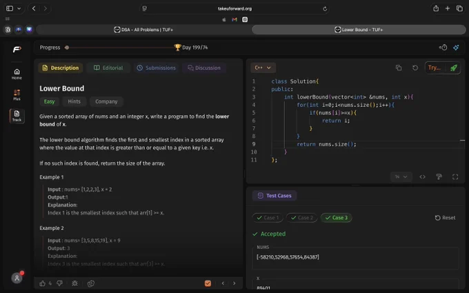
Task: Click the NUMS input field
Action: tap(356, 257)
